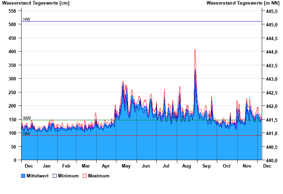Select the May label on the x-axis
The image size is (283, 194).
pos(126,166)
